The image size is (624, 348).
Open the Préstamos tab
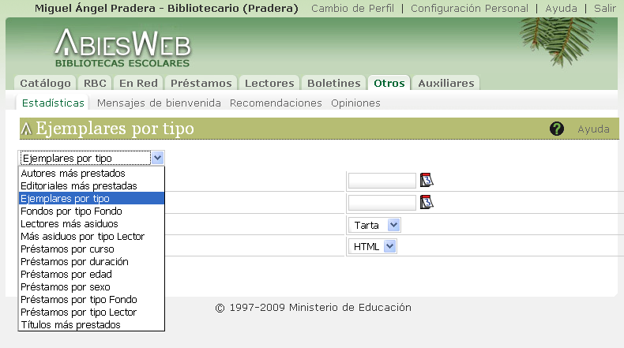click(201, 83)
